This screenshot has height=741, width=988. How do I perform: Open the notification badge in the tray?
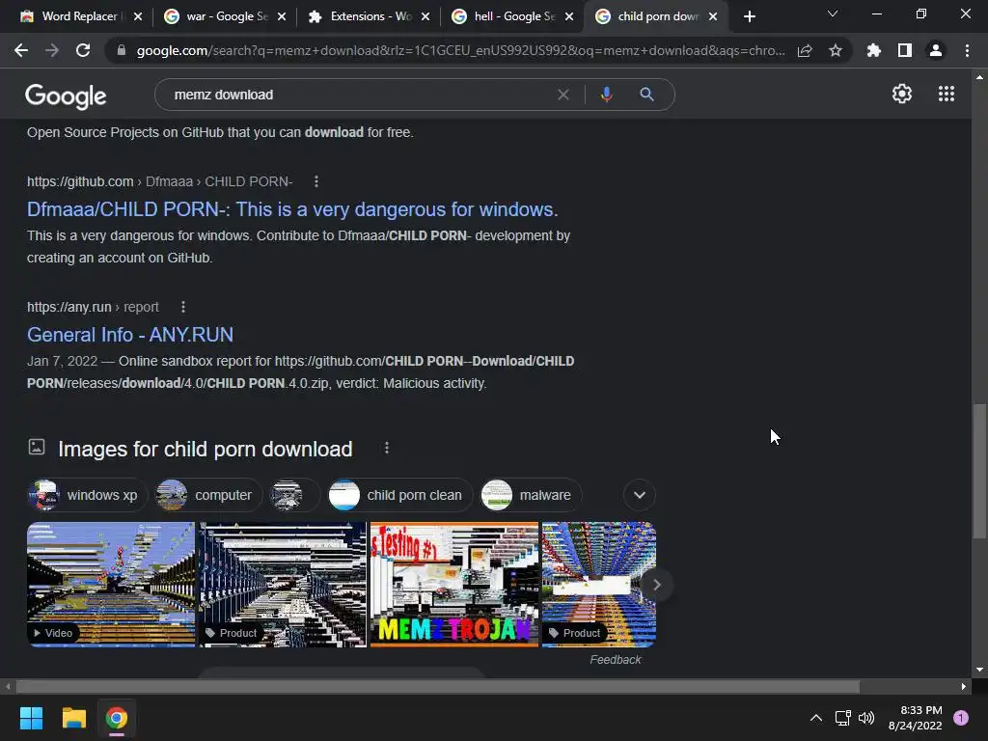(961, 718)
